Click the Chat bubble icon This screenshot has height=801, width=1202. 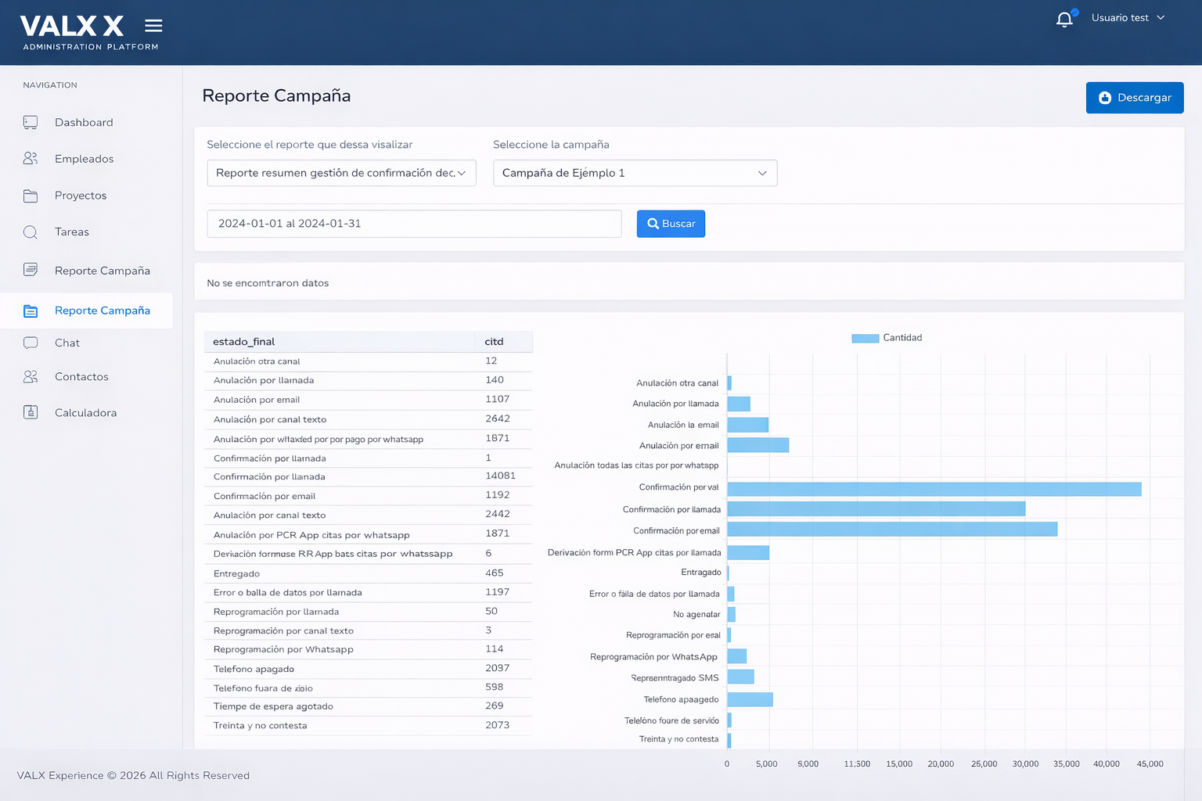pyautogui.click(x=31, y=343)
